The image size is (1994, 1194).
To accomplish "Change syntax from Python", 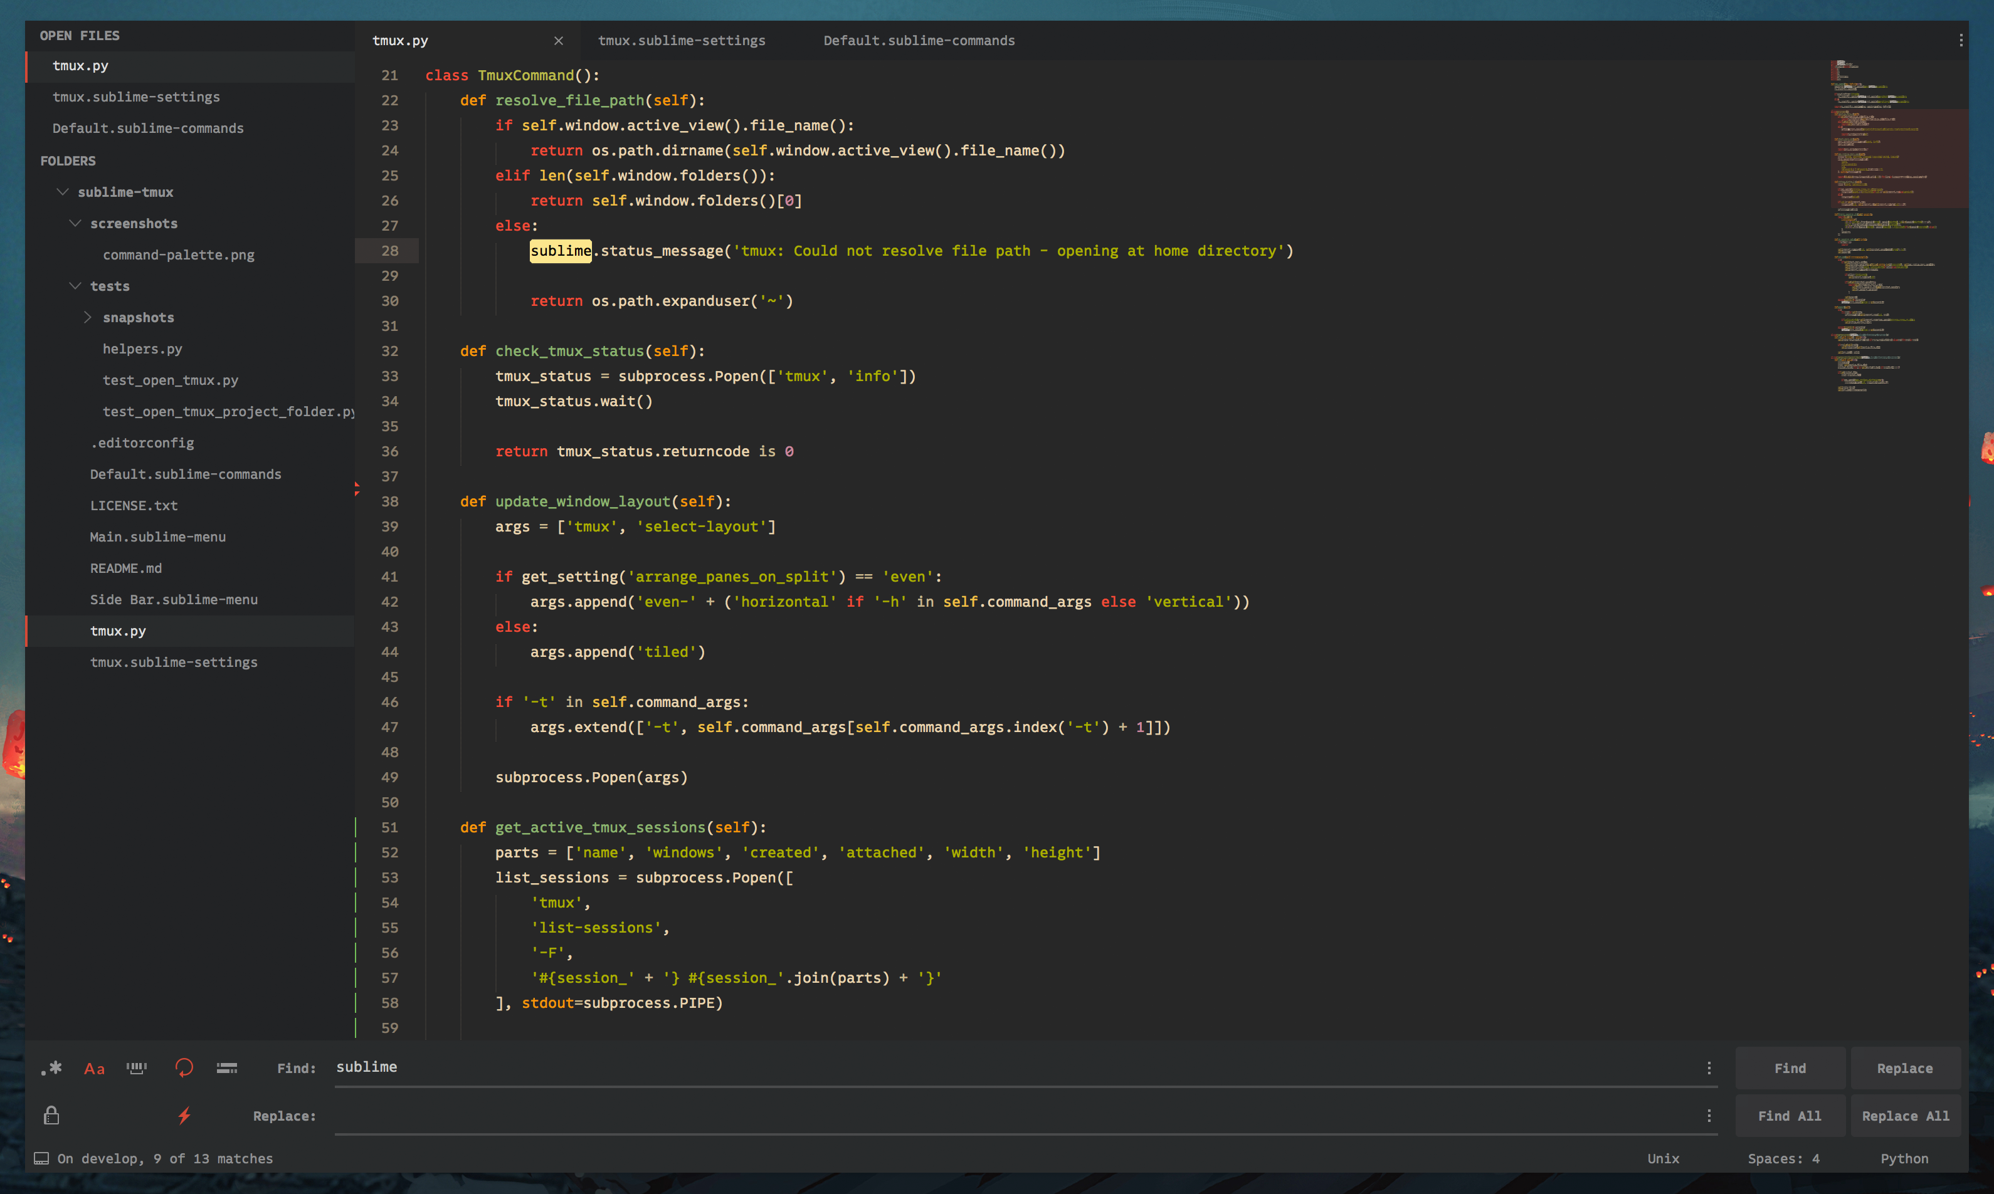I will (x=1904, y=1159).
